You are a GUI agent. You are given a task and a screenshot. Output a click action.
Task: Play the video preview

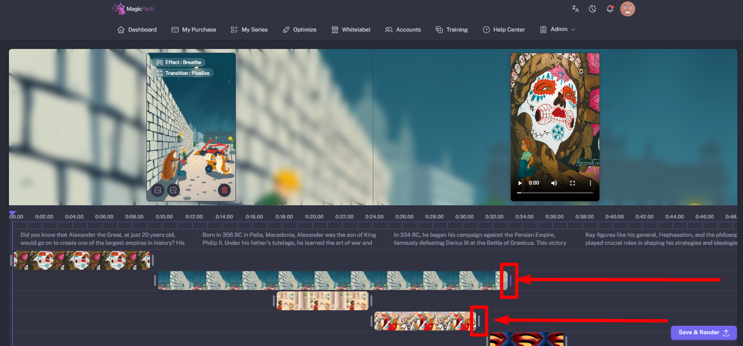coord(520,183)
